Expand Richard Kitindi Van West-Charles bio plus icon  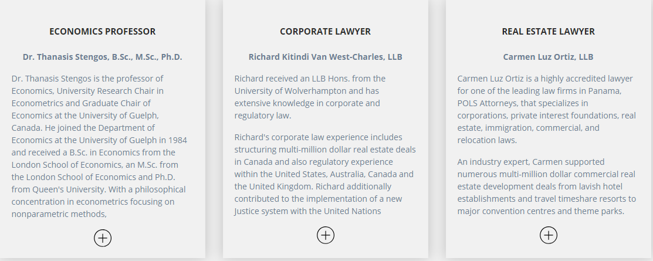[326, 235]
